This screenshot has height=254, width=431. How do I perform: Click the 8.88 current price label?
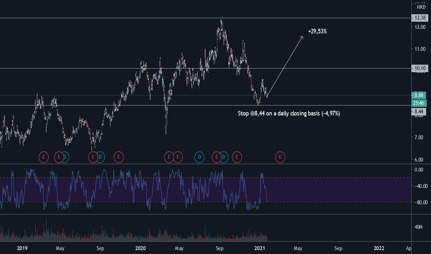coord(419,95)
